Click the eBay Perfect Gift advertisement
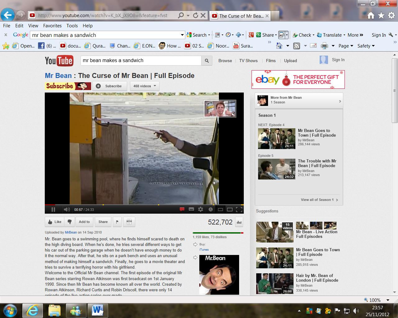The width and height of the screenshot is (398, 318). coord(298,79)
